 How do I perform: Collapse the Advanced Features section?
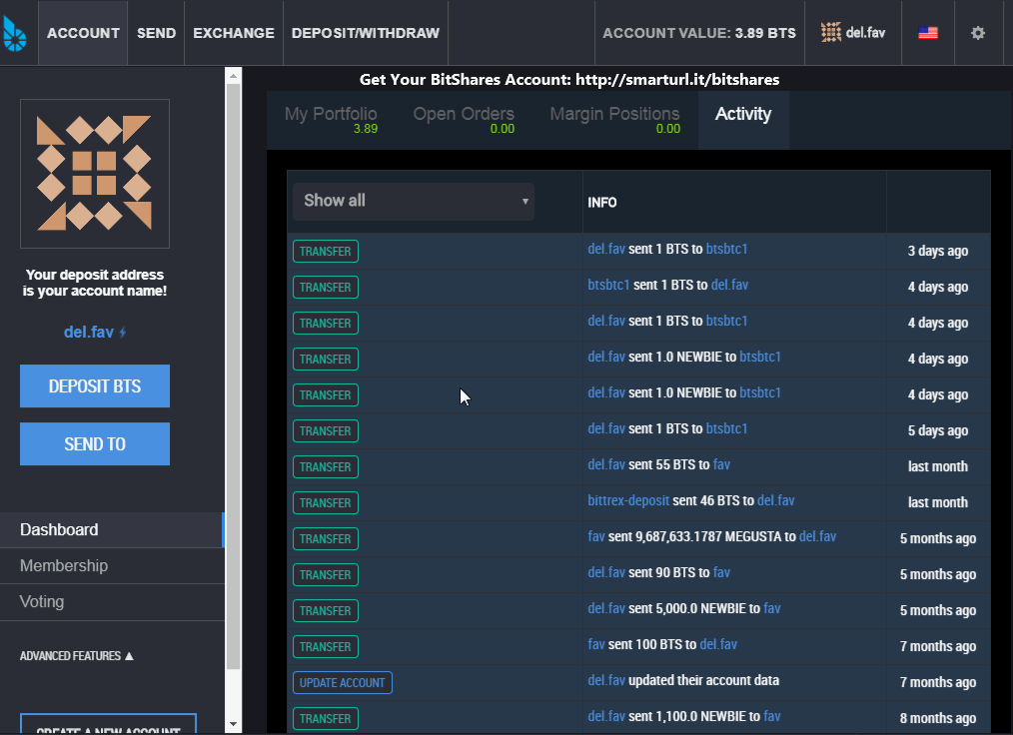coord(77,656)
